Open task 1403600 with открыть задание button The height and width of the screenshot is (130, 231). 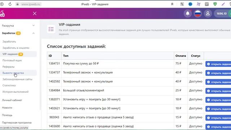[x=218, y=127]
